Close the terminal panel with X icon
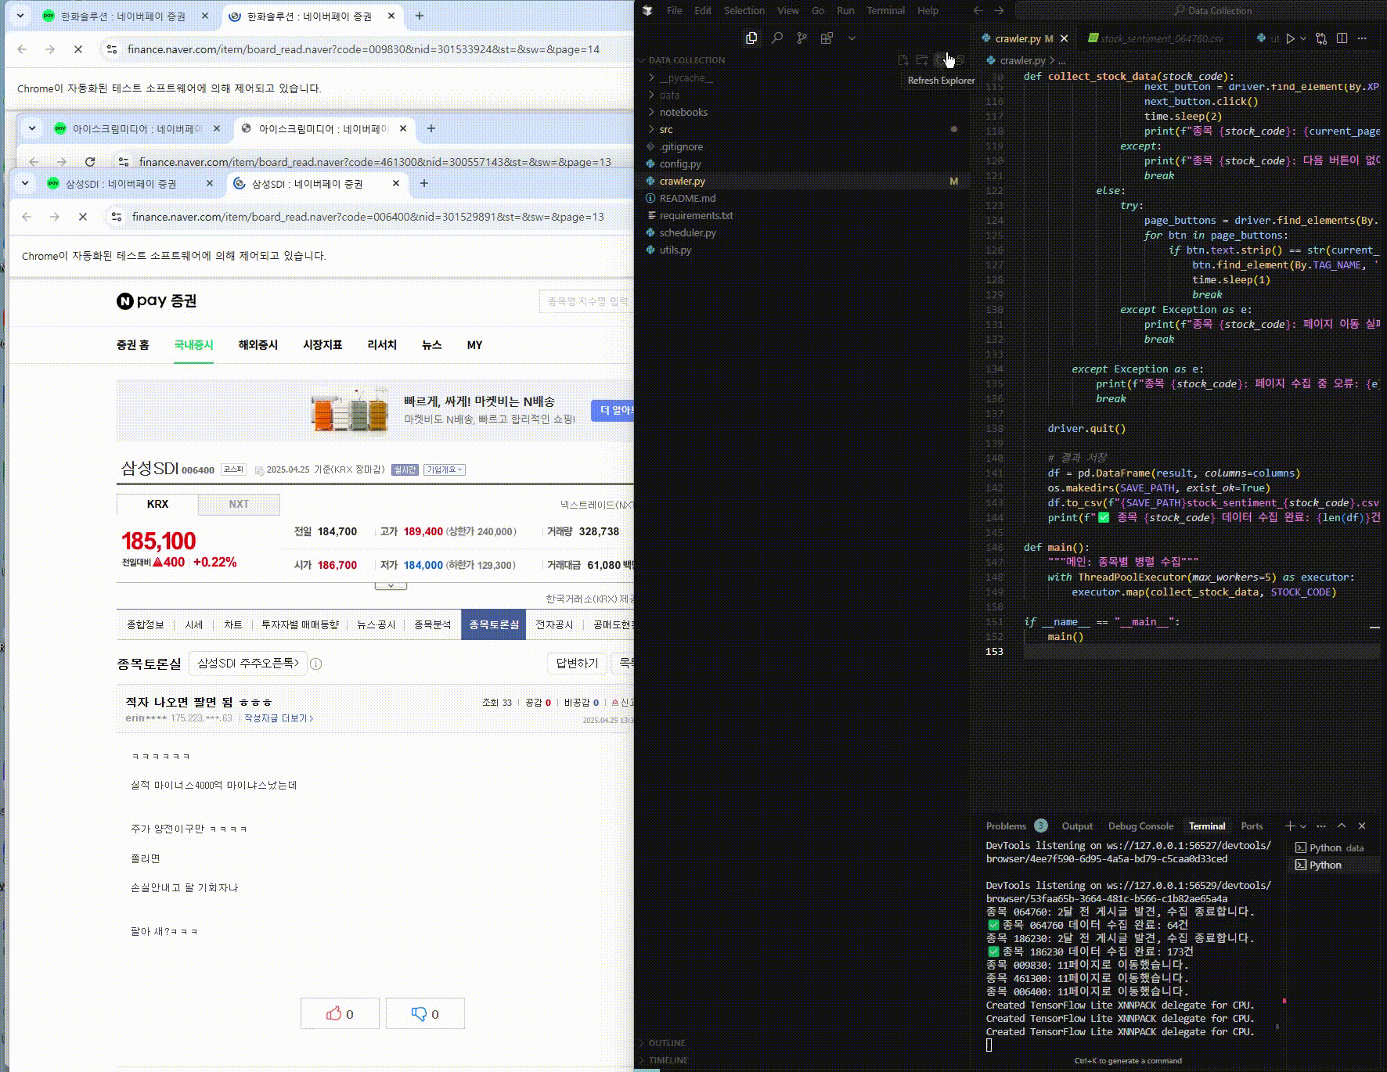 click(1362, 826)
